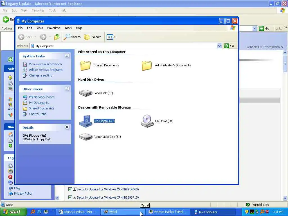Image resolution: width=288 pixels, height=216 pixels.
Task: Open the Help menu in My Computer
Action: 79,28
